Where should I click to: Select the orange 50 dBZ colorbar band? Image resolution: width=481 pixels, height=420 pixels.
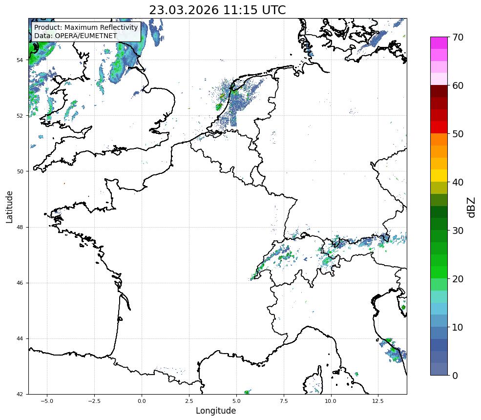click(439, 139)
